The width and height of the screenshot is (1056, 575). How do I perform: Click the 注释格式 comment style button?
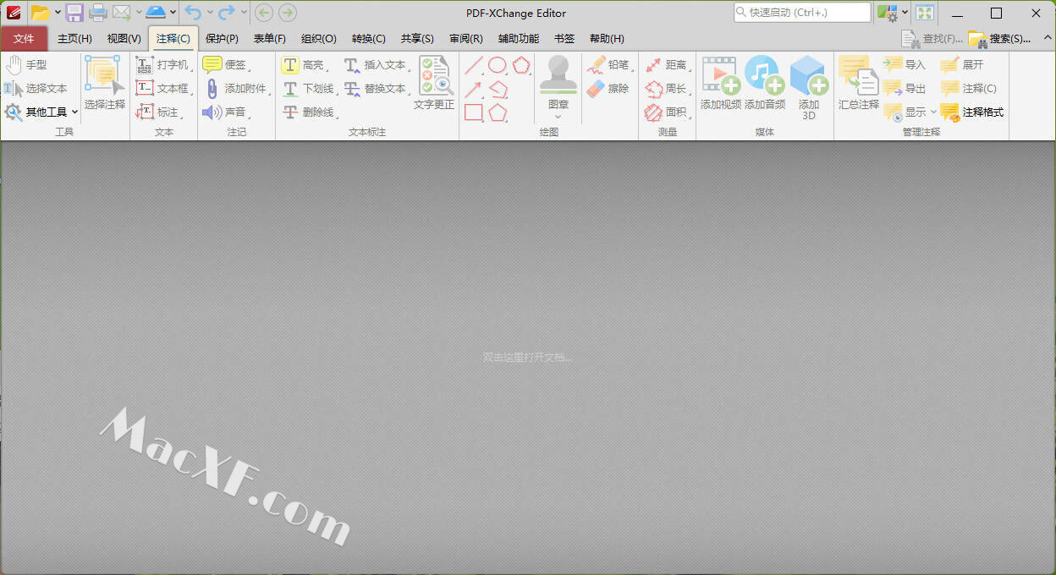(971, 112)
